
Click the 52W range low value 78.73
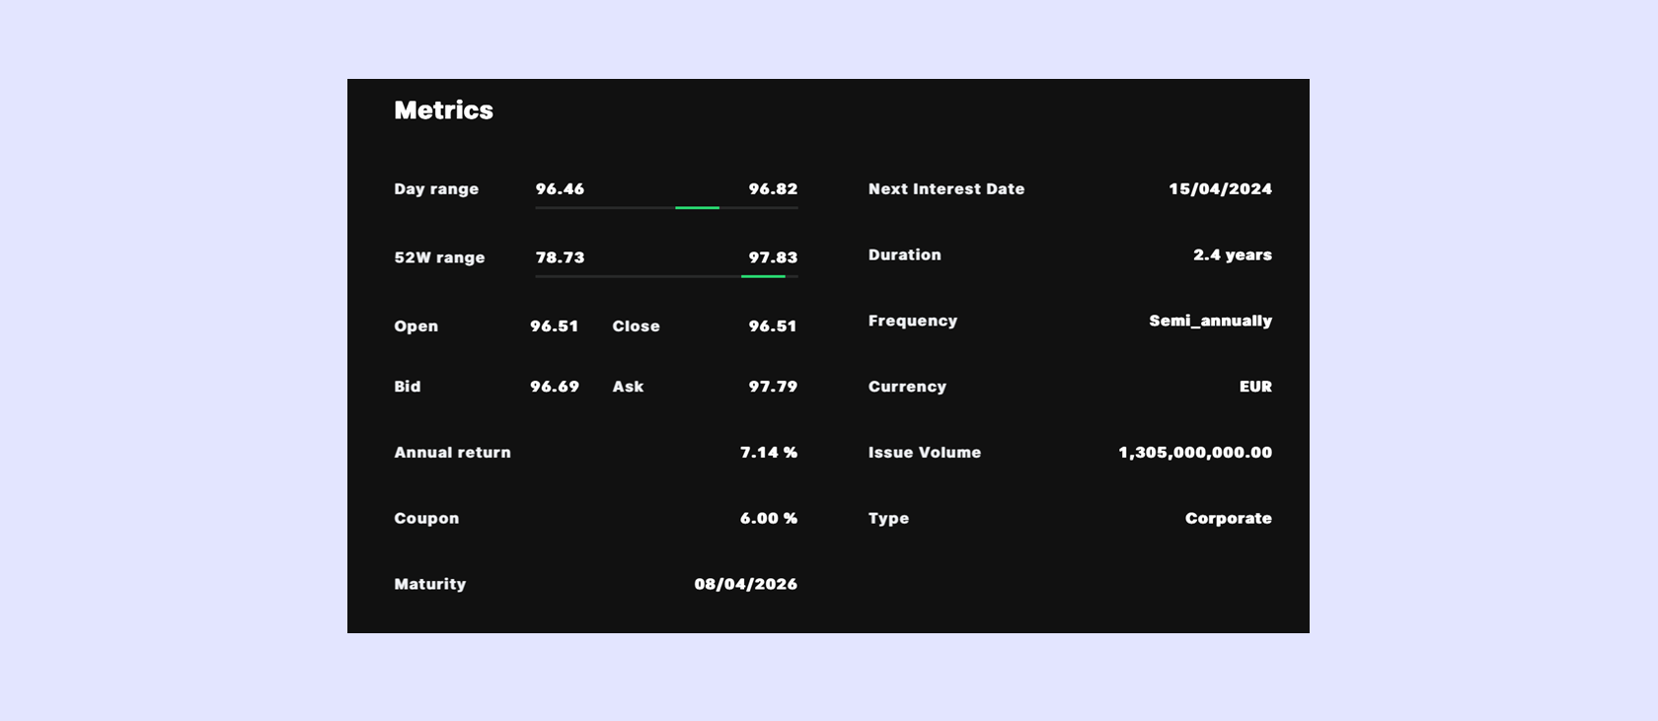coord(560,257)
